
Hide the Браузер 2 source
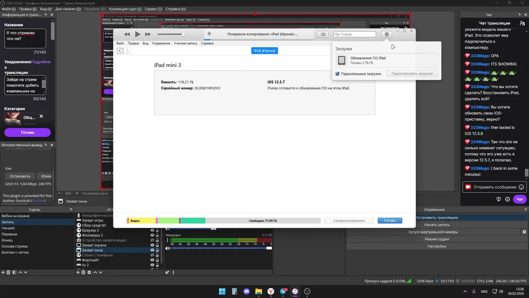[x=152, y=230]
